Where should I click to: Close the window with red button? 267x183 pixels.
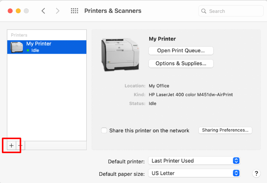(x=10, y=11)
